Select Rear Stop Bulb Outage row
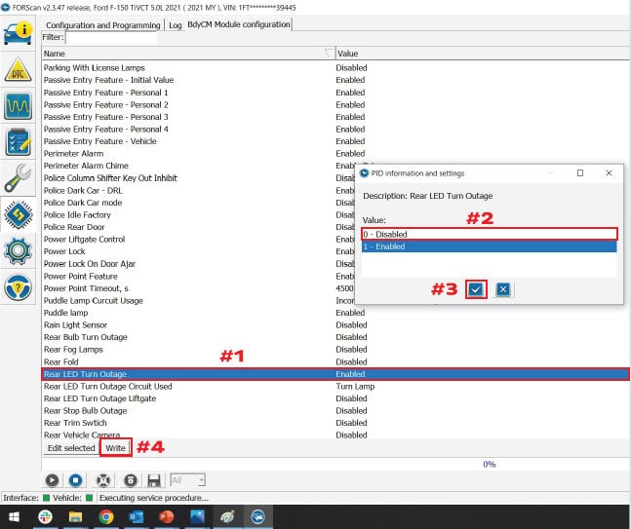The image size is (631, 529). [x=335, y=411]
